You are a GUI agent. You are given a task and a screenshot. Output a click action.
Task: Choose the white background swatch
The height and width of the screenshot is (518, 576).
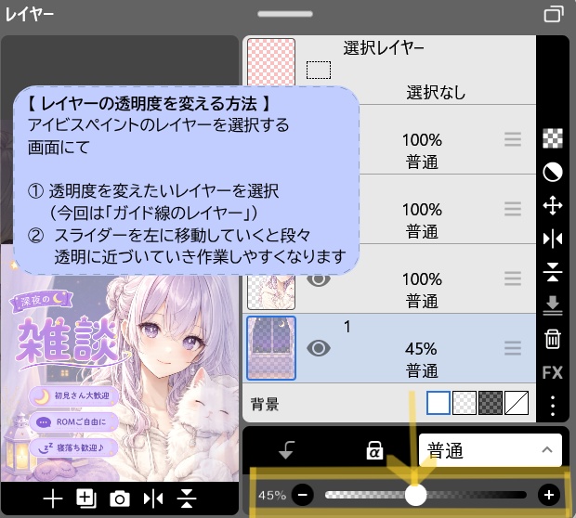click(x=439, y=403)
